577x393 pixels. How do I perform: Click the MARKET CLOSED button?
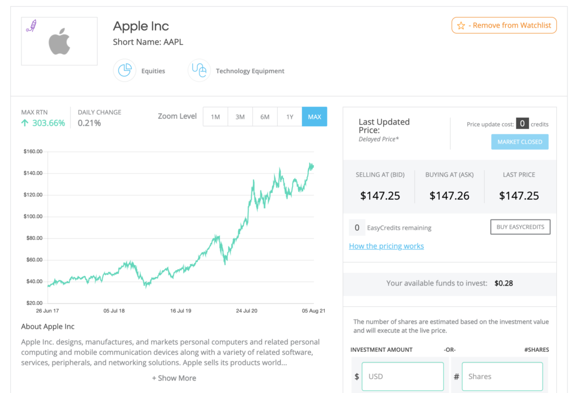point(520,141)
